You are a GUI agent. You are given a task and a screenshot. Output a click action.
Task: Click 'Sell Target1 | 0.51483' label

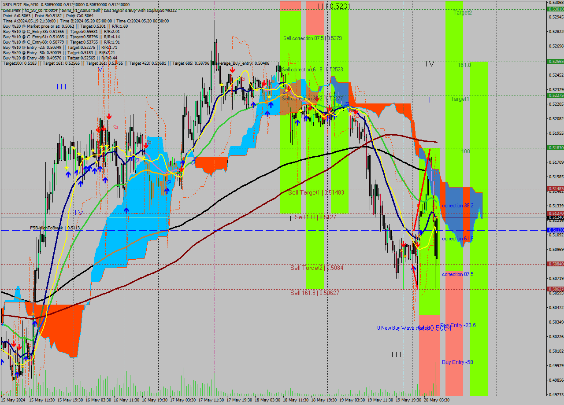316,192
